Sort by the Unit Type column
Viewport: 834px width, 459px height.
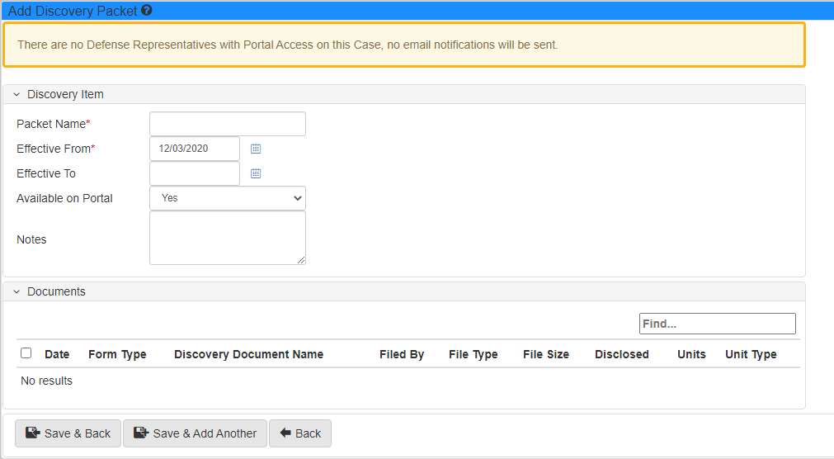click(751, 355)
